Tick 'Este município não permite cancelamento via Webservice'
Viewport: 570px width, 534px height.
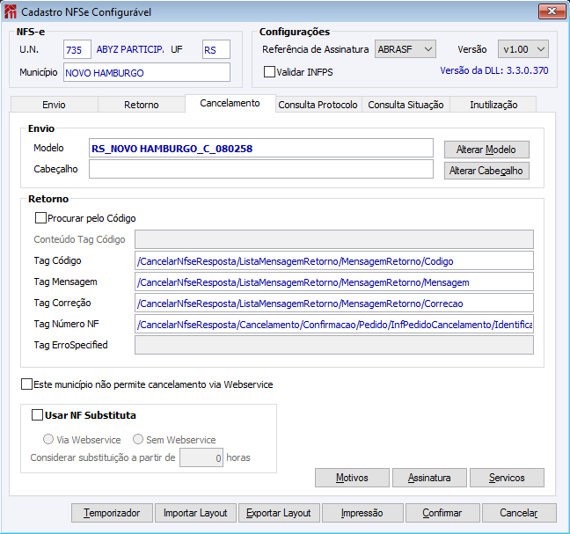(x=26, y=384)
